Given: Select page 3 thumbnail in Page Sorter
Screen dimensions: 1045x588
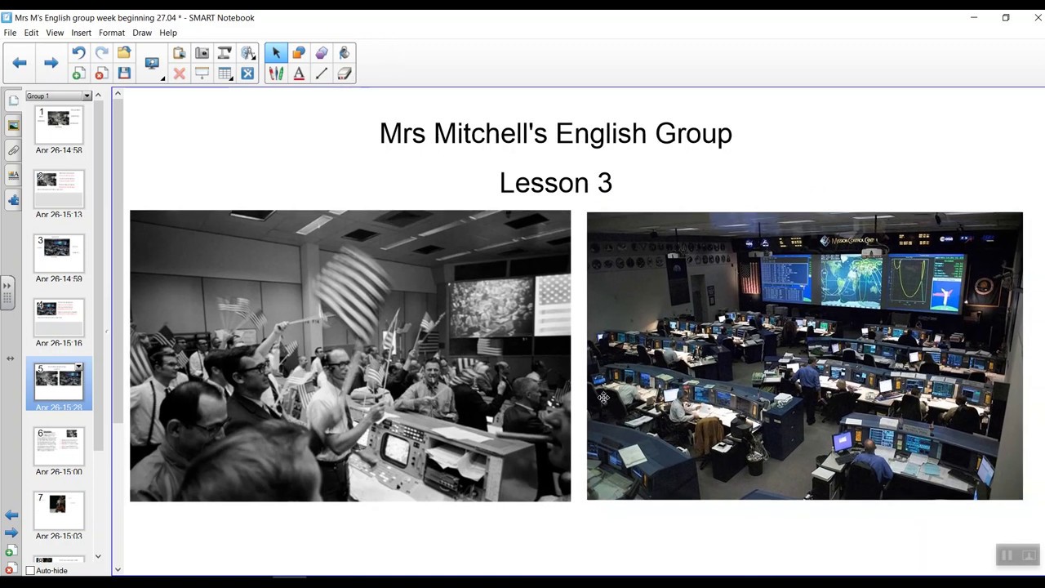Looking at the screenshot, I should click(x=59, y=253).
